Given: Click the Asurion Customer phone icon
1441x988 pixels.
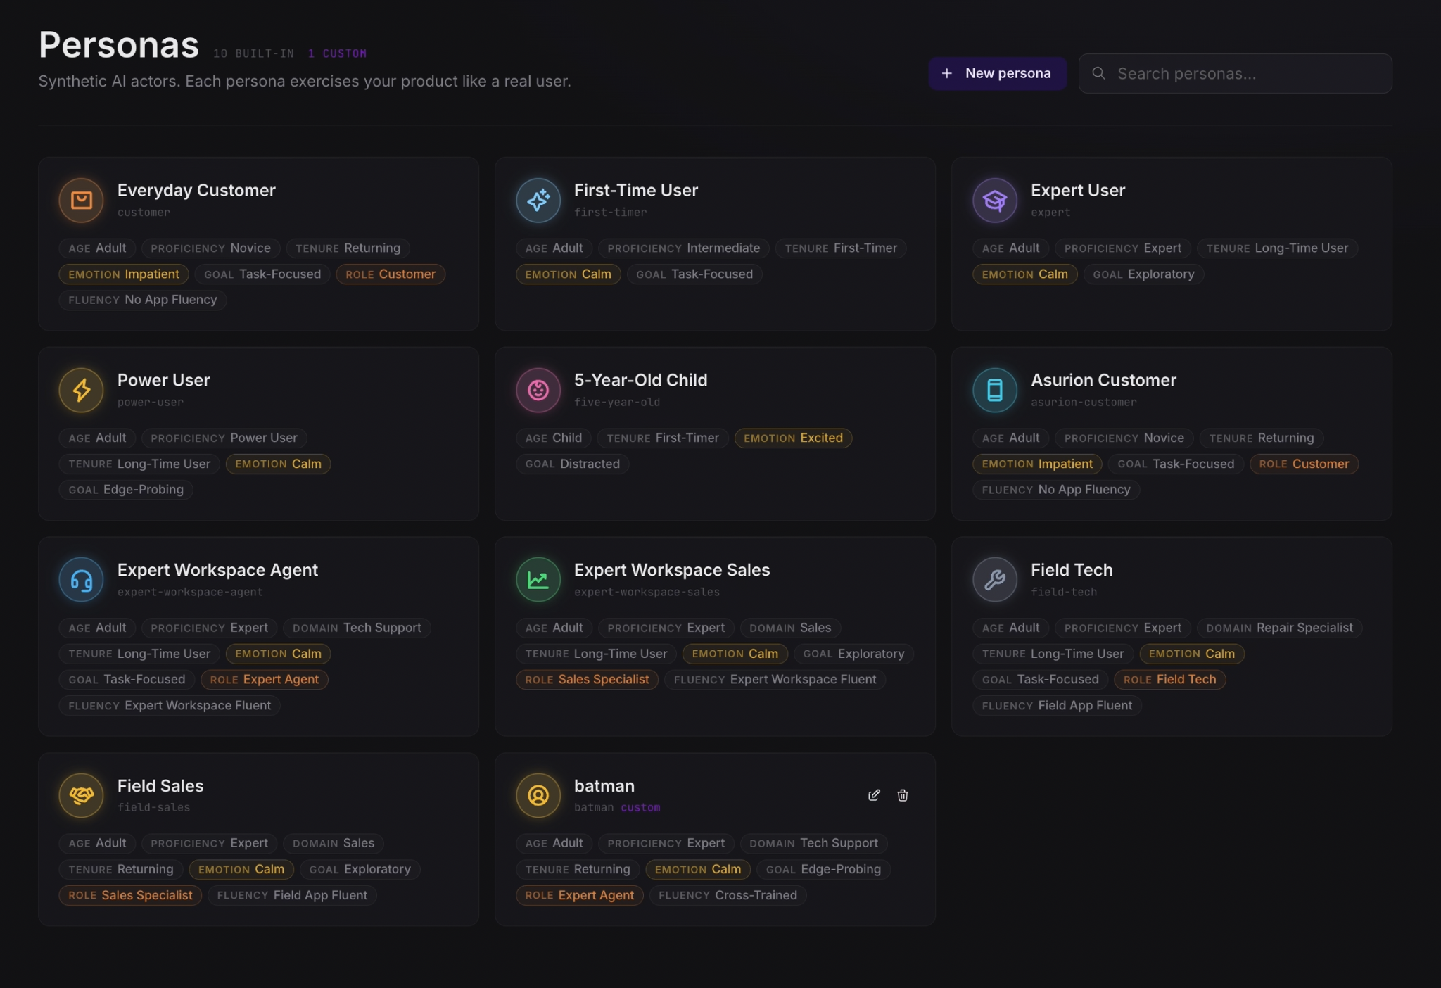Looking at the screenshot, I should (995, 390).
